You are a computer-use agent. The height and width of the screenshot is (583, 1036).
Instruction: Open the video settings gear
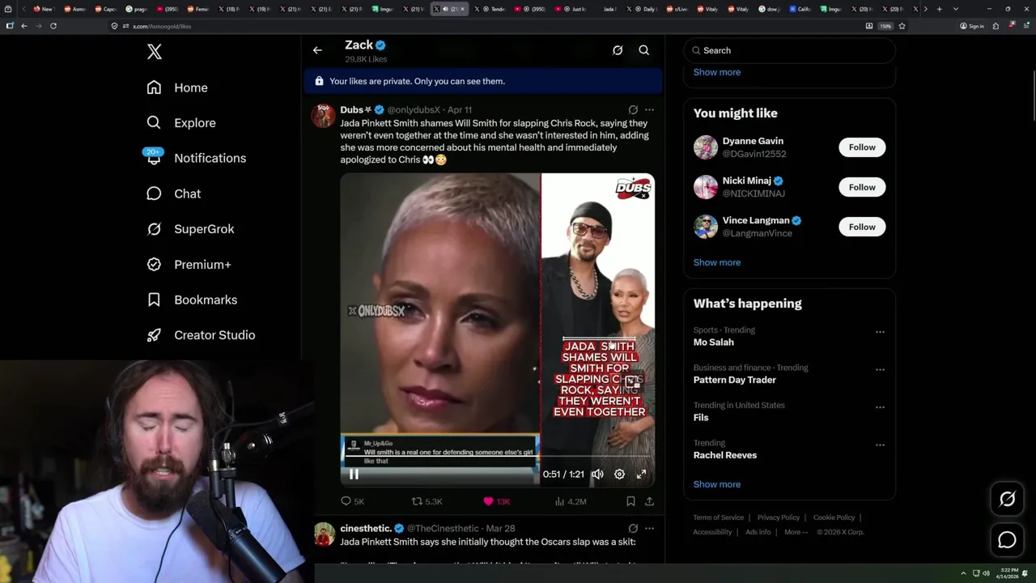click(x=619, y=474)
